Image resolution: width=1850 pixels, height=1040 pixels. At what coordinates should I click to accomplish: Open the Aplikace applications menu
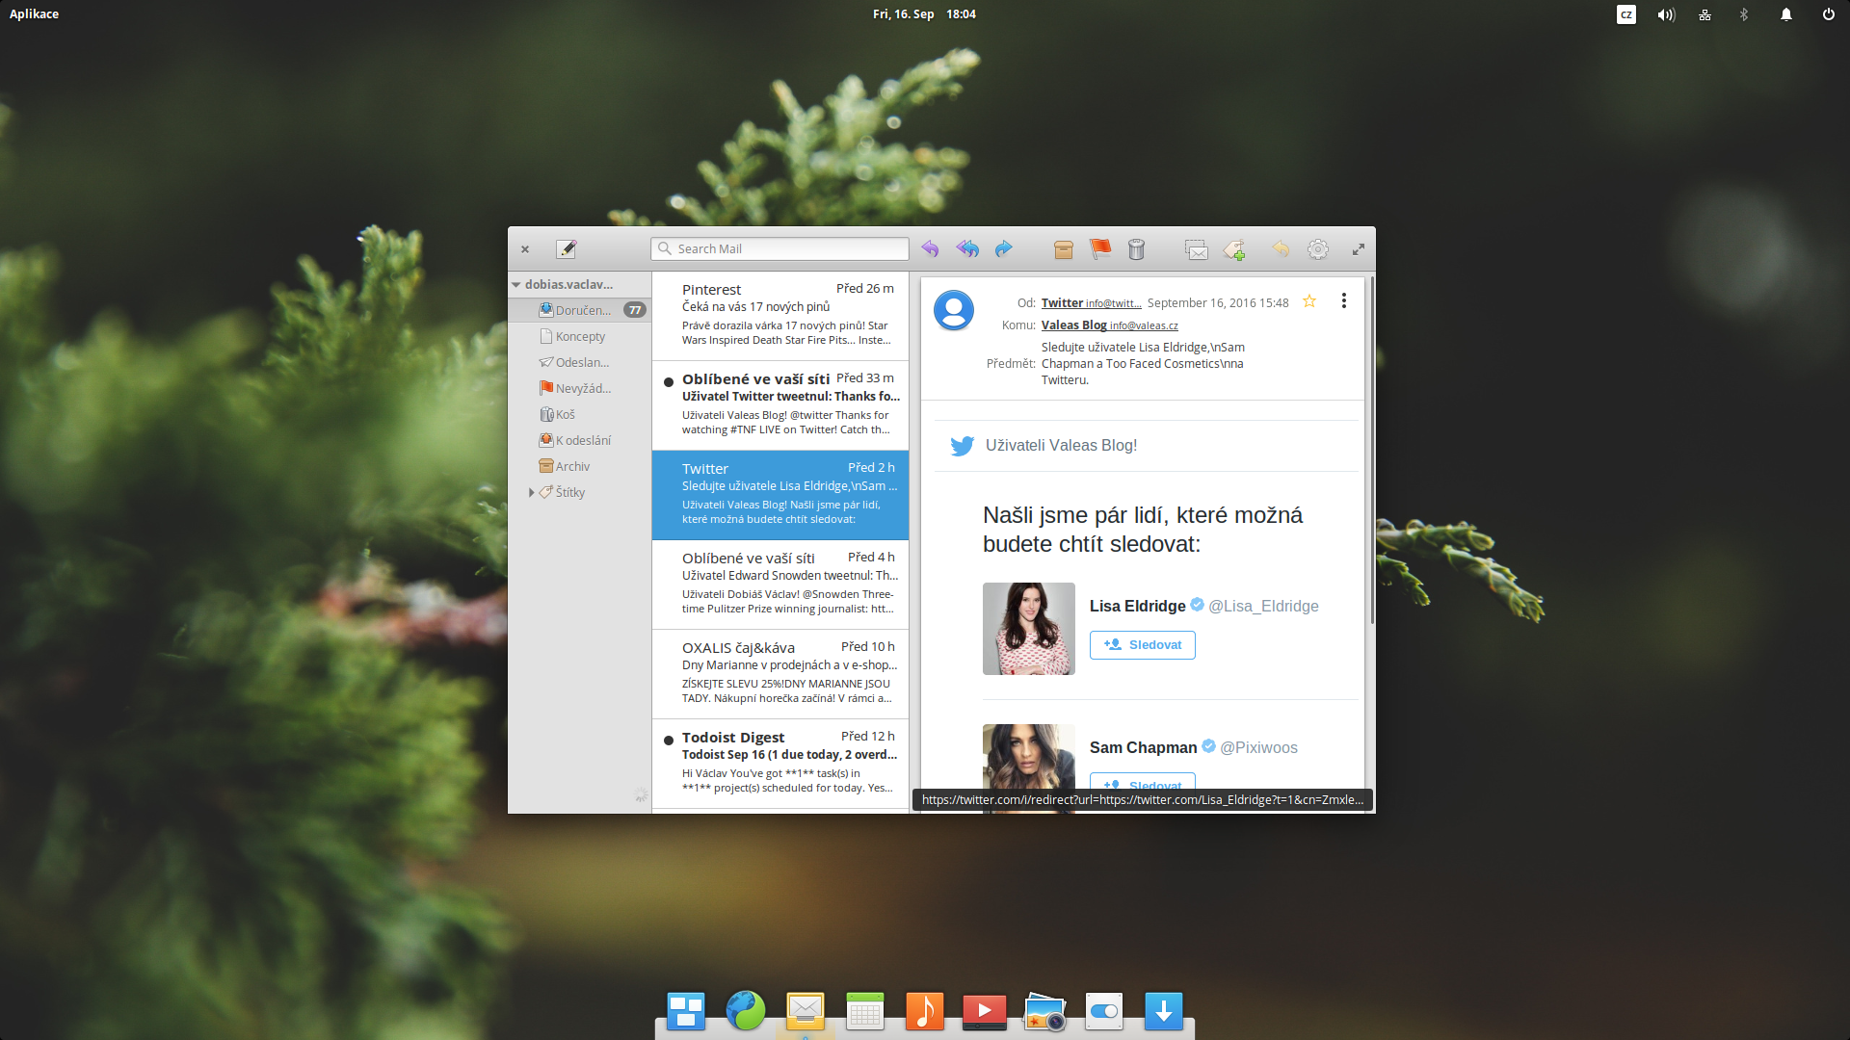pyautogui.click(x=34, y=13)
